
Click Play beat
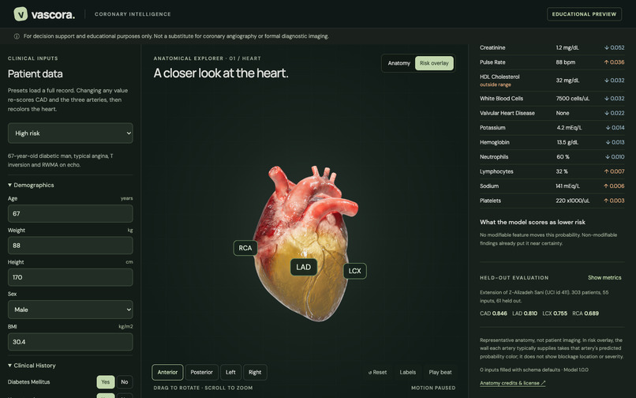pos(440,372)
